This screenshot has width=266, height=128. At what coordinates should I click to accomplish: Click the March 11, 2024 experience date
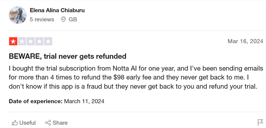(x=84, y=101)
